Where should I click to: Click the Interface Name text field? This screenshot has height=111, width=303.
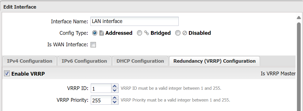tap(134, 21)
